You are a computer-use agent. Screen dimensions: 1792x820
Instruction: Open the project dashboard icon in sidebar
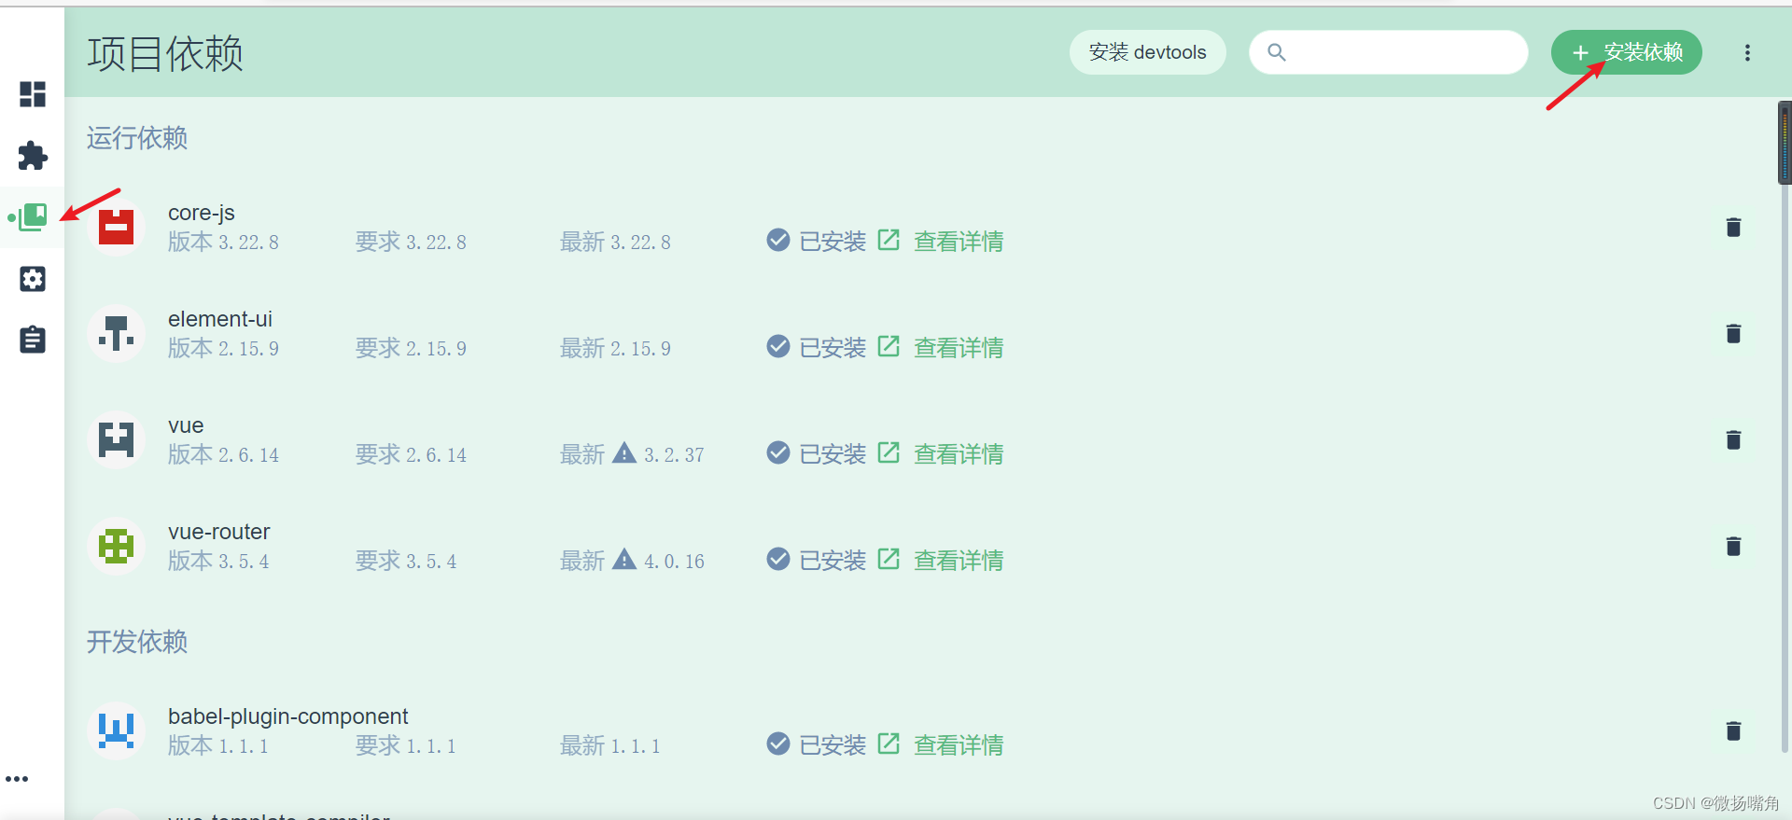coord(33,93)
